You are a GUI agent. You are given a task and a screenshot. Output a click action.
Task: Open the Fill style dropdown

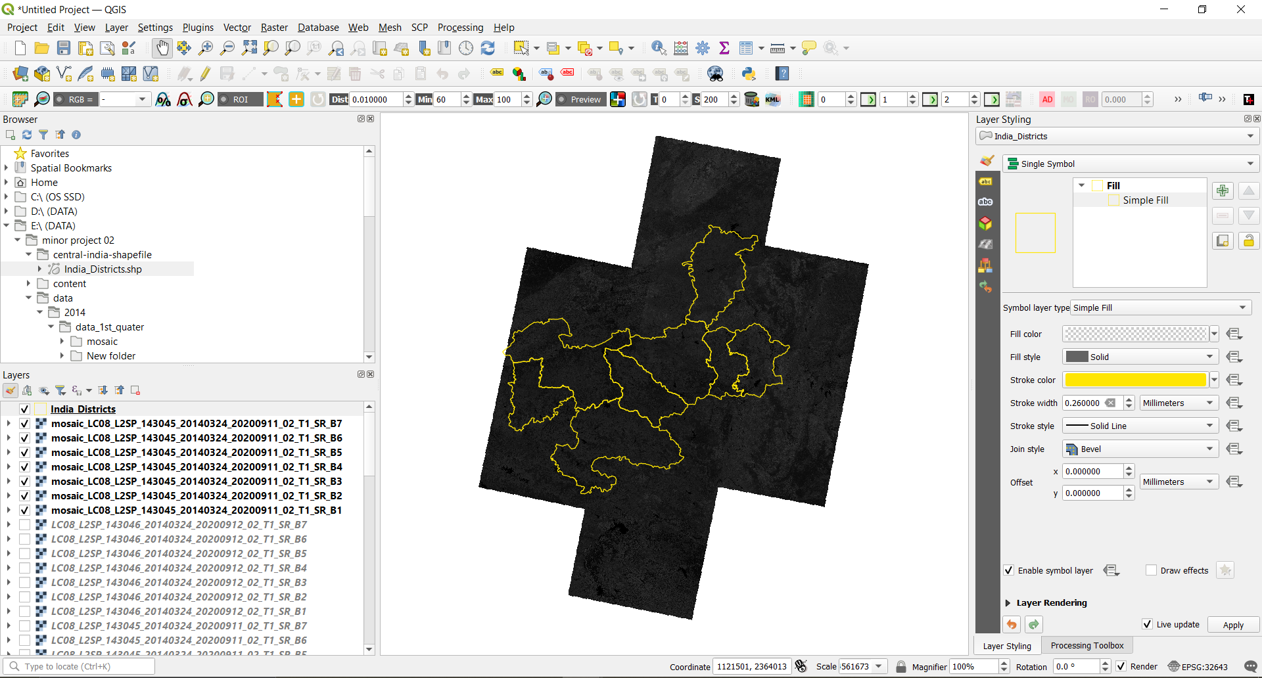1140,357
